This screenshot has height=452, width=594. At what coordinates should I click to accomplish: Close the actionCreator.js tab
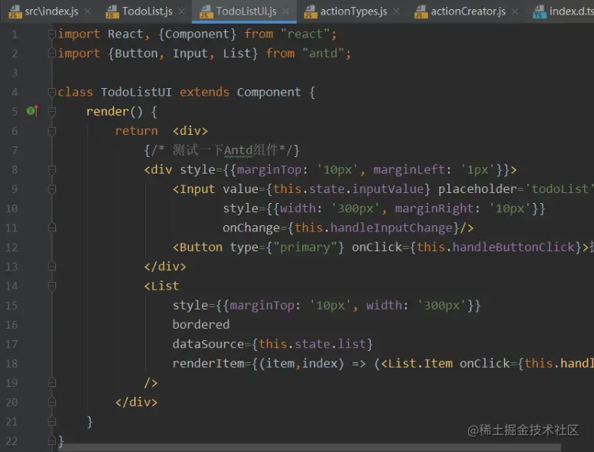pyautogui.click(x=515, y=11)
